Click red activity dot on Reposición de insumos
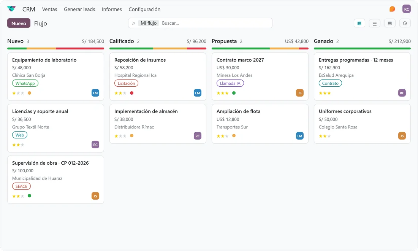The width and height of the screenshot is (418, 251). (131, 93)
